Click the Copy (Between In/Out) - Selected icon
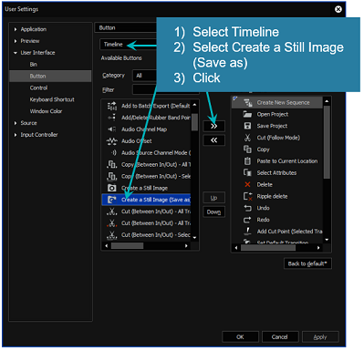364x351 pixels. pyautogui.click(x=111, y=176)
